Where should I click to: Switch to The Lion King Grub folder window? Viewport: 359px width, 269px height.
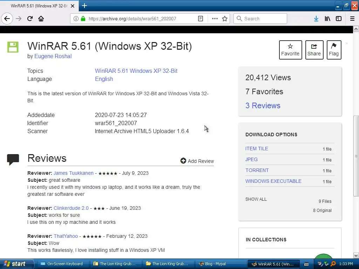168,264
